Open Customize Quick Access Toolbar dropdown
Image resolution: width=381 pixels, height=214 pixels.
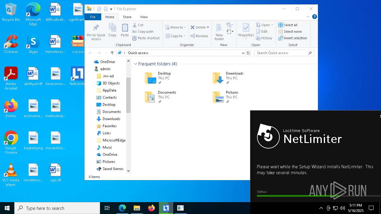111,9
